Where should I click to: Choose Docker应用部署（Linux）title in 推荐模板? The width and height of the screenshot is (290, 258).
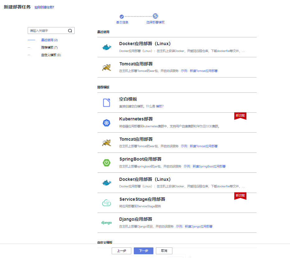tap(145, 179)
